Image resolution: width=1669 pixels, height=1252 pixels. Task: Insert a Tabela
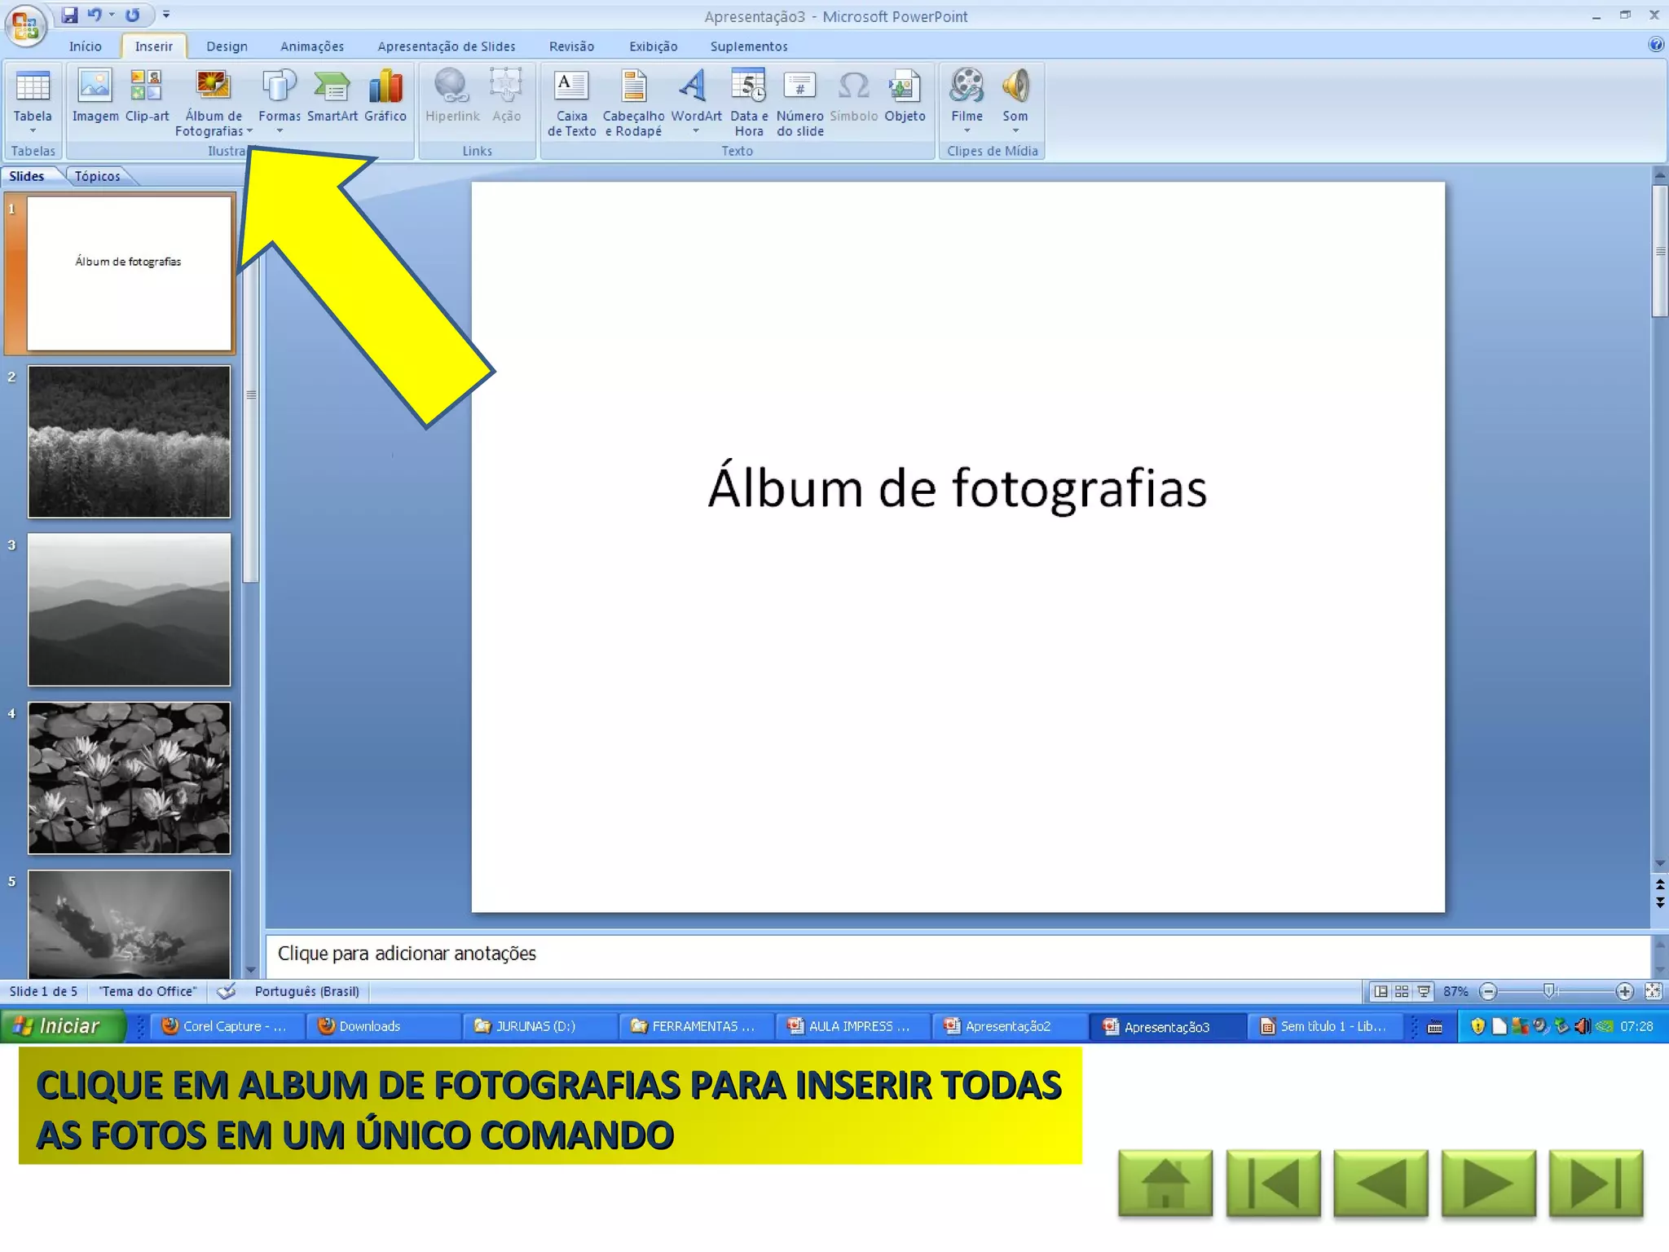tap(33, 101)
